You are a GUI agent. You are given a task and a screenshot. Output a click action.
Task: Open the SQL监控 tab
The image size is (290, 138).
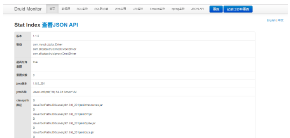click(x=82, y=9)
